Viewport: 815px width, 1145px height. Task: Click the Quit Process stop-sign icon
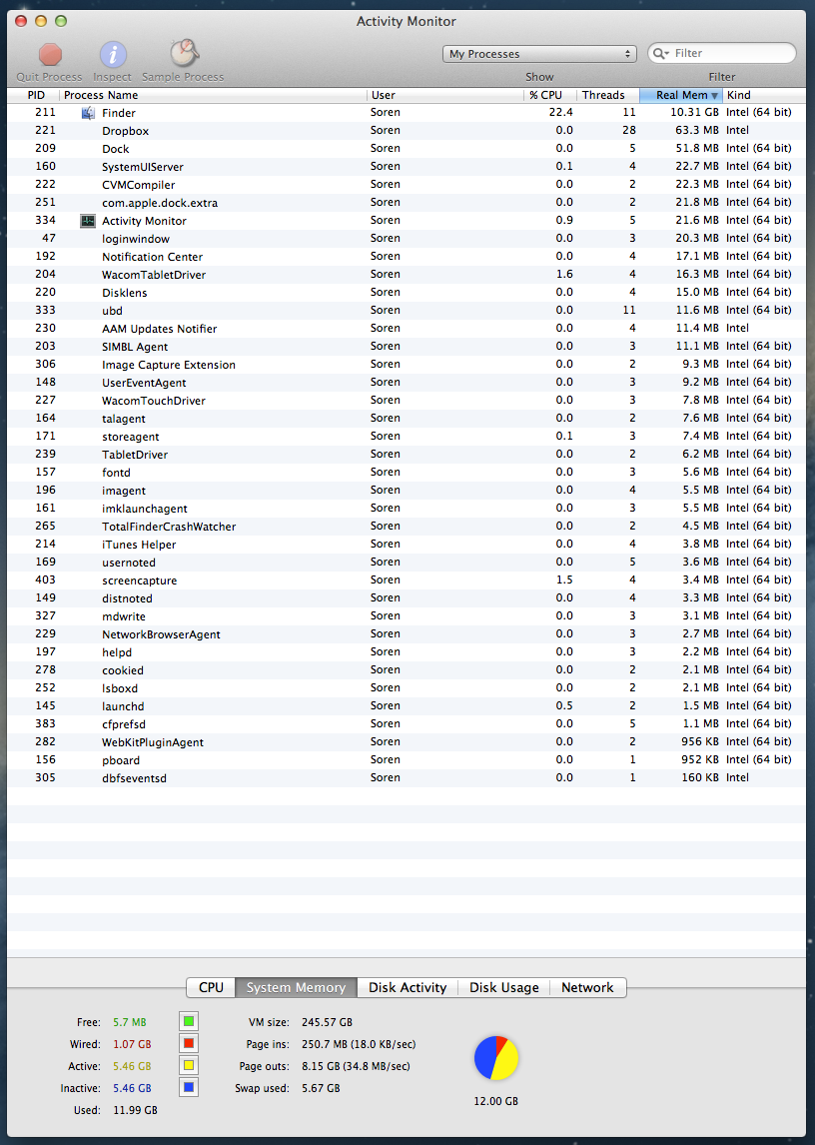[x=50, y=54]
